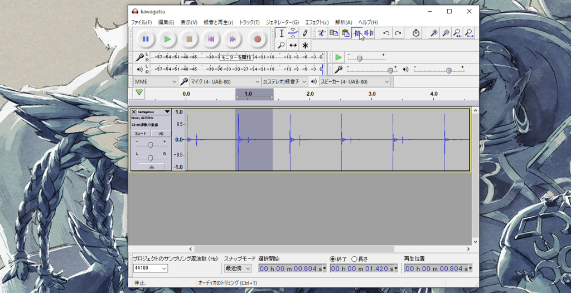Redo the last undone edit
This screenshot has height=293, width=571.
[398, 33]
